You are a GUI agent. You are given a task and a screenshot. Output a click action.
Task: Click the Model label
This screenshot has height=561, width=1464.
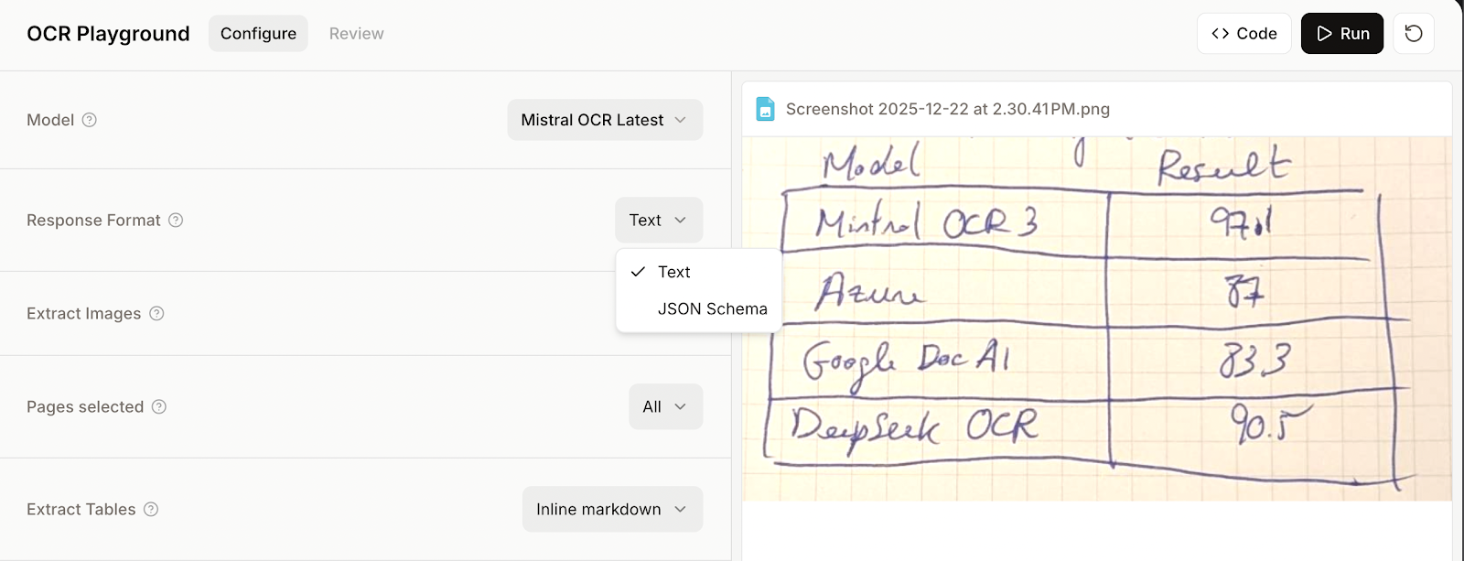[x=50, y=120]
